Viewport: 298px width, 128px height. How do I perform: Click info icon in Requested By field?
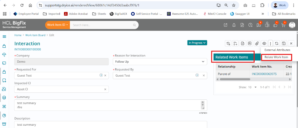pyautogui.click(x=197, y=75)
